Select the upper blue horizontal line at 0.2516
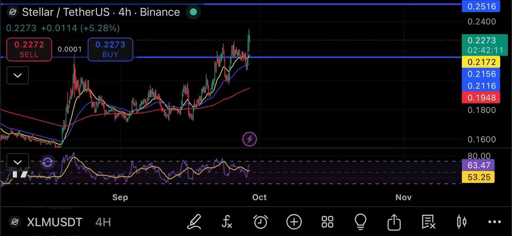 tap(230, 4)
